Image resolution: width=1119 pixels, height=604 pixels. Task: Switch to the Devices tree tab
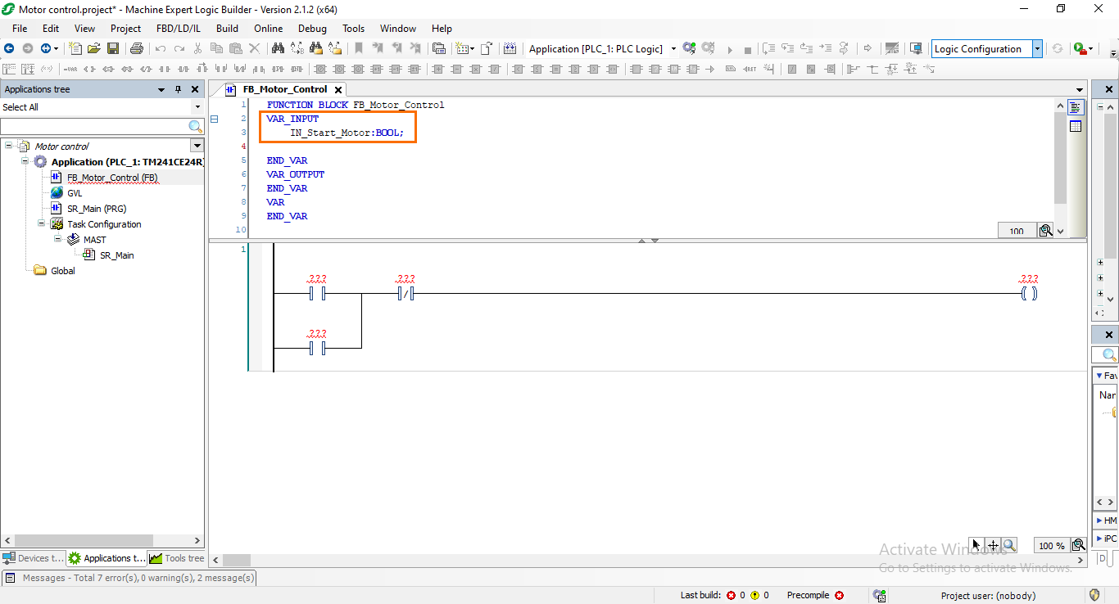point(33,558)
